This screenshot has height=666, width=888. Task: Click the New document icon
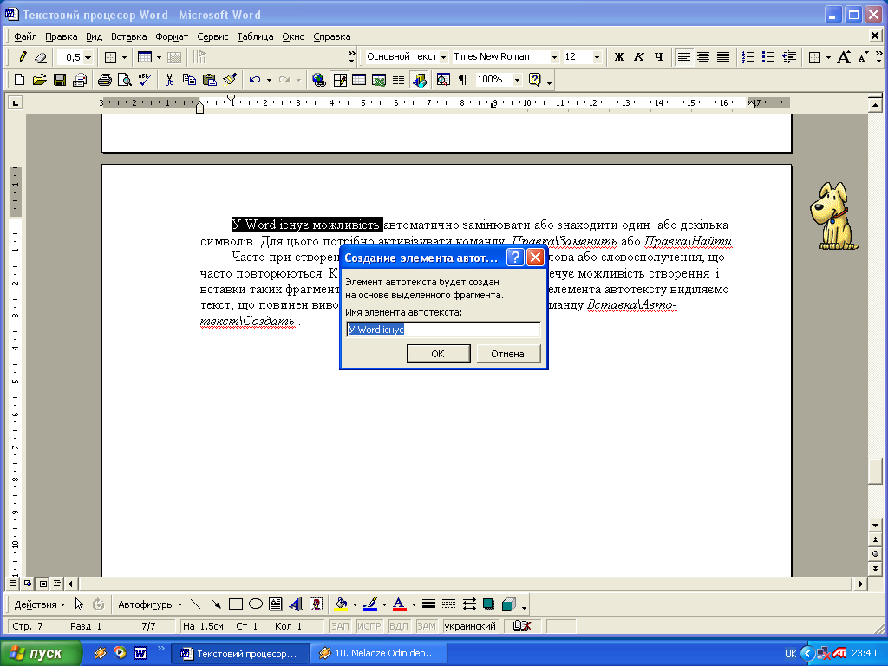19,80
